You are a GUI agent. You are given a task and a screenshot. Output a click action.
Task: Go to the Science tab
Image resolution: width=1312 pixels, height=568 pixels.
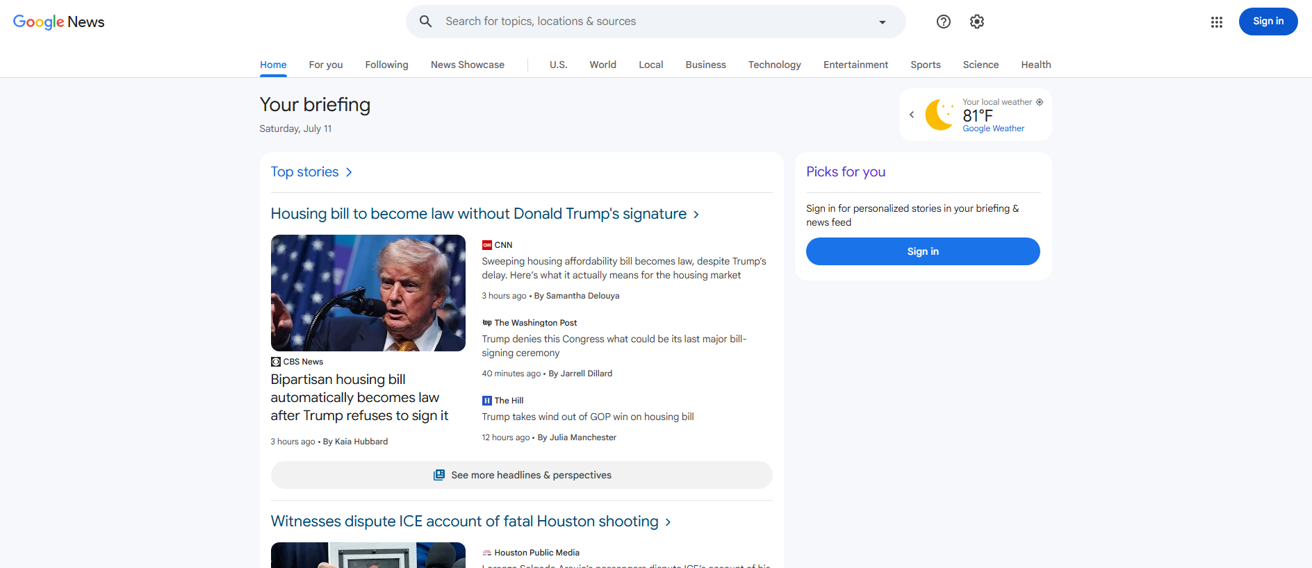(x=981, y=65)
